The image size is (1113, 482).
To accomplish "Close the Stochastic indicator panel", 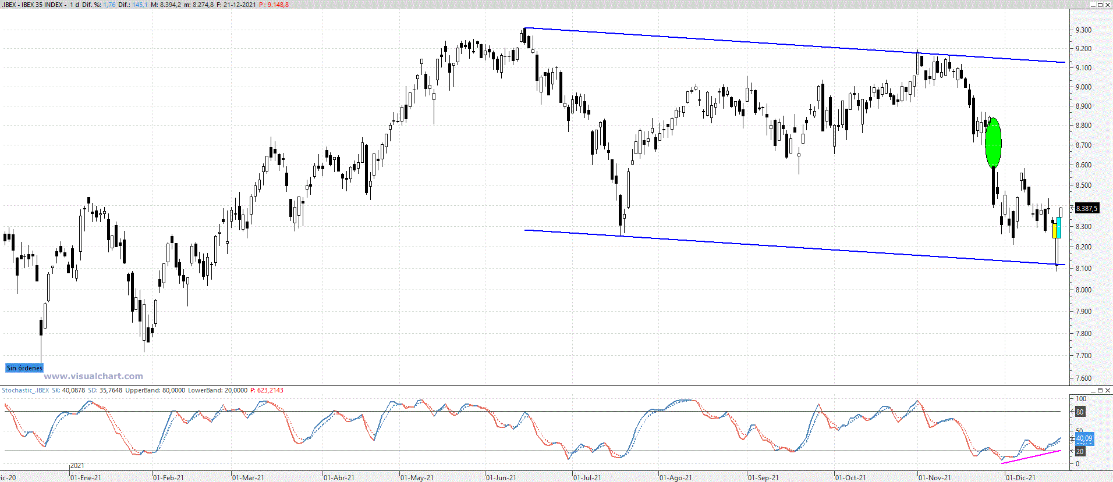I will click(1107, 391).
